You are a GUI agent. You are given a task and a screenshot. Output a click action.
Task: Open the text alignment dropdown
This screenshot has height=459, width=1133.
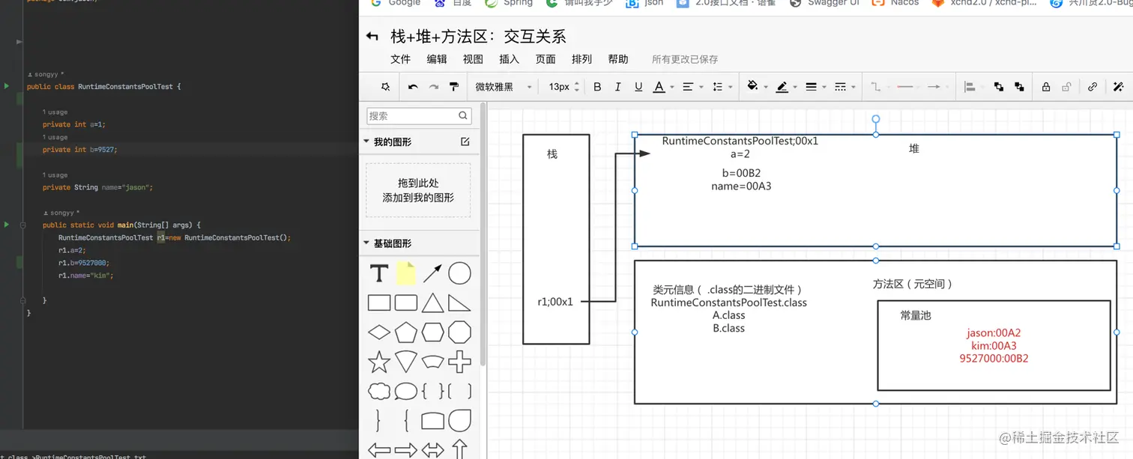pos(692,87)
